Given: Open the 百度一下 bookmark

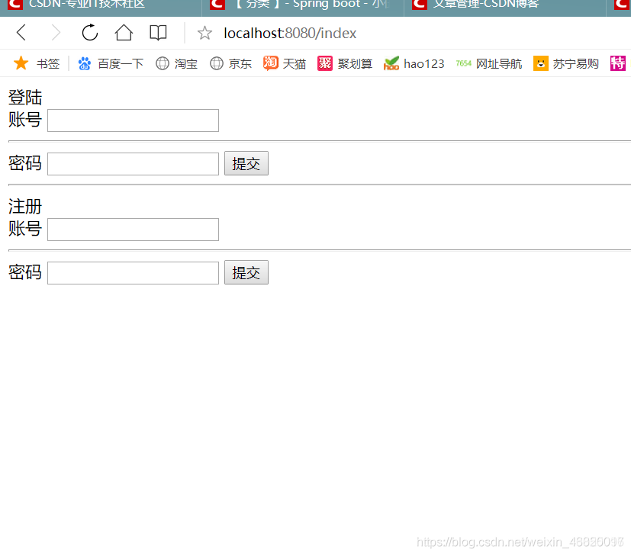Looking at the screenshot, I should point(111,63).
